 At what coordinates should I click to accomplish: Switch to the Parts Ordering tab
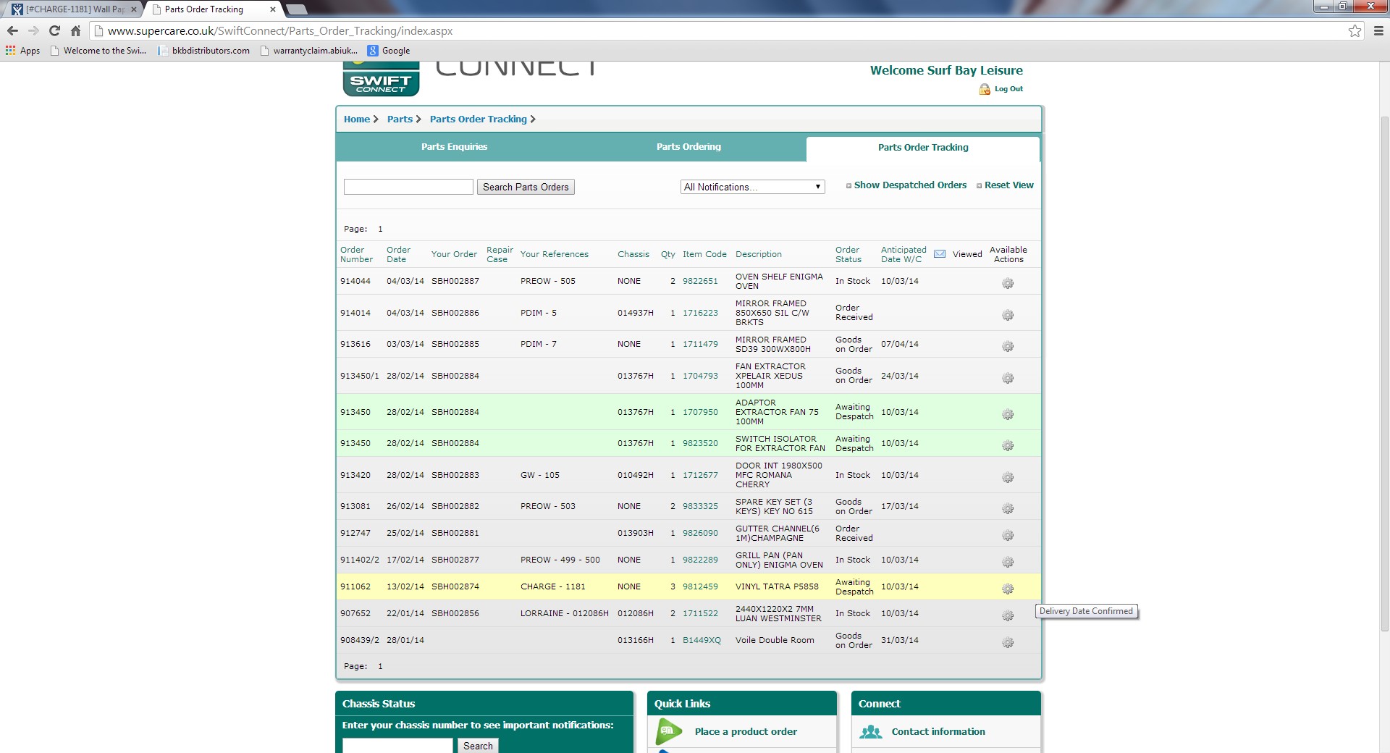688,147
